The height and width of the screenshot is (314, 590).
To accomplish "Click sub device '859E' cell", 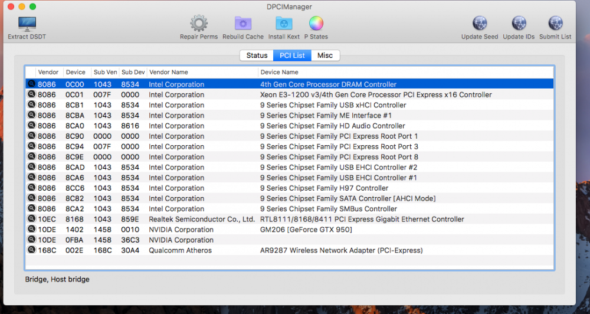I will point(130,219).
